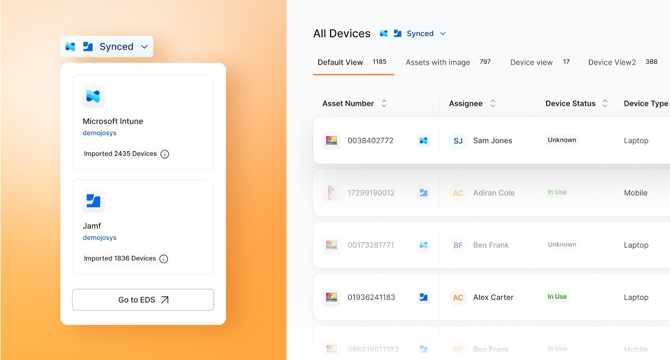670x360 pixels.
Task: Click the Go to EDS button
Action: coord(143,300)
